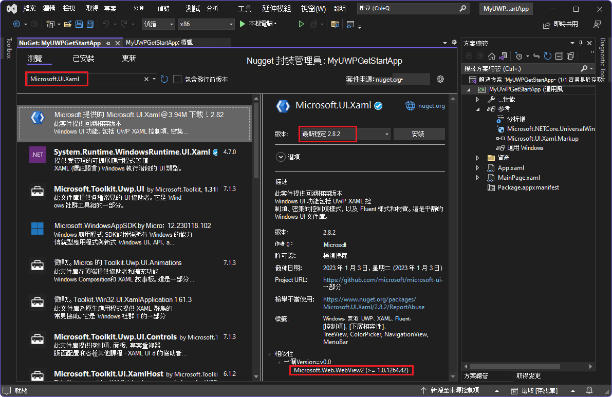Open NuGet package source settings gear

[440, 79]
